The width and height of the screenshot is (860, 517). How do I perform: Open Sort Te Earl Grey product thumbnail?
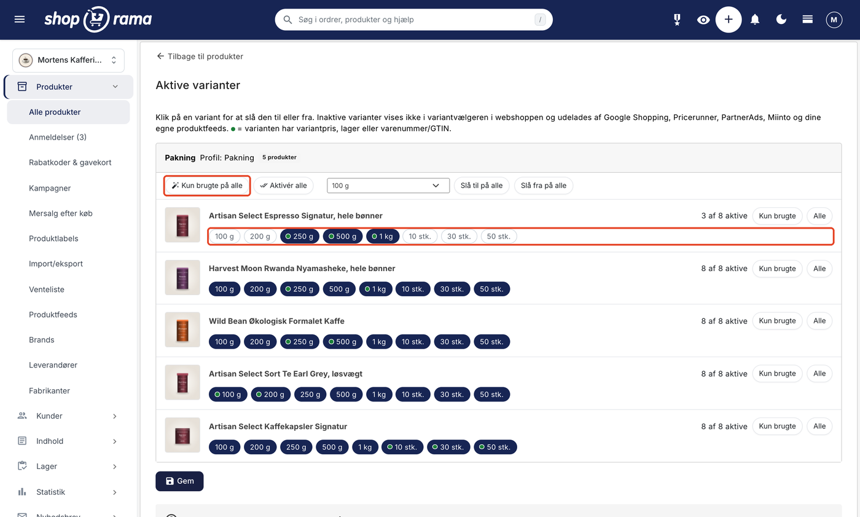click(x=182, y=382)
